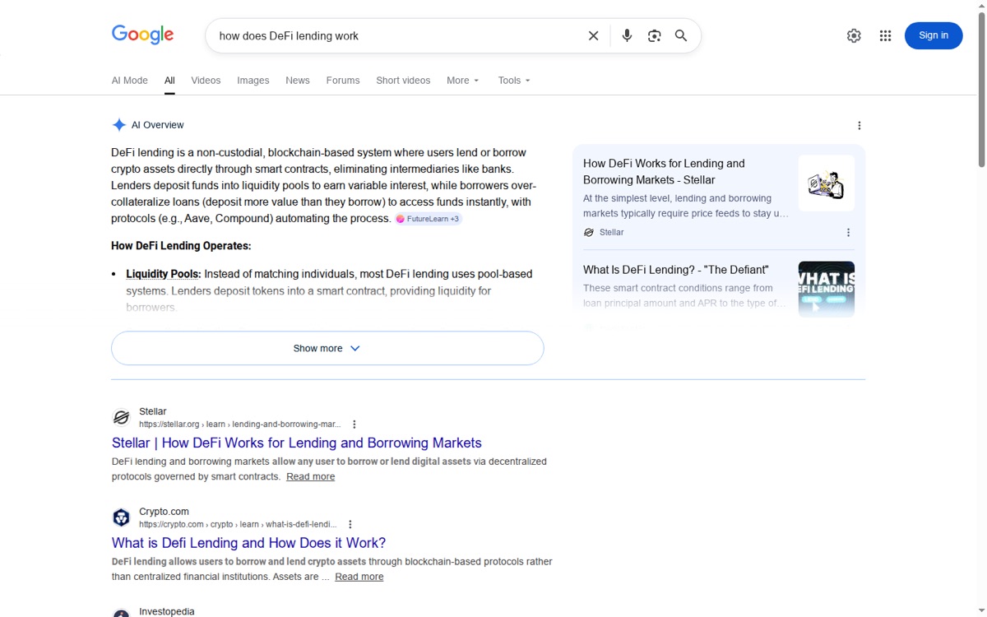
Task: Switch to News tab
Action: [x=298, y=81]
